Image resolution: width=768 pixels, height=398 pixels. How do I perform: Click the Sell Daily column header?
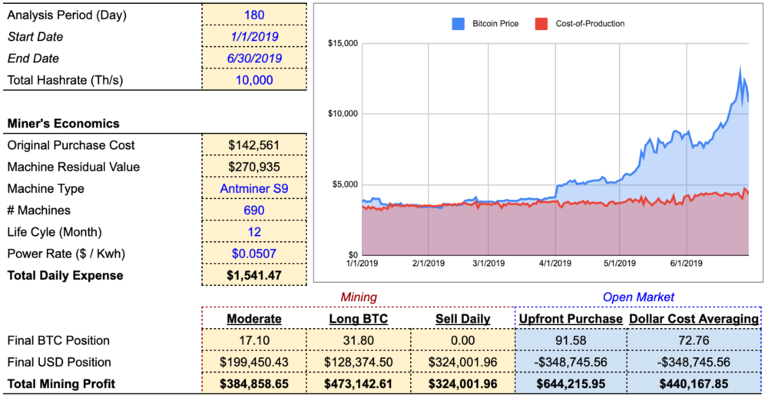[462, 319]
